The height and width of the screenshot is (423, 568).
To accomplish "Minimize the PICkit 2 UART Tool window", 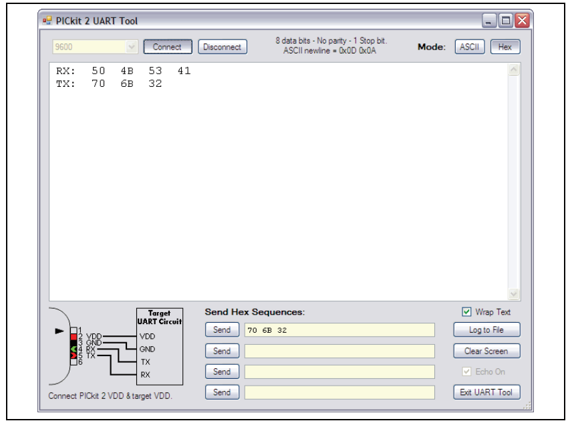I will [488, 21].
